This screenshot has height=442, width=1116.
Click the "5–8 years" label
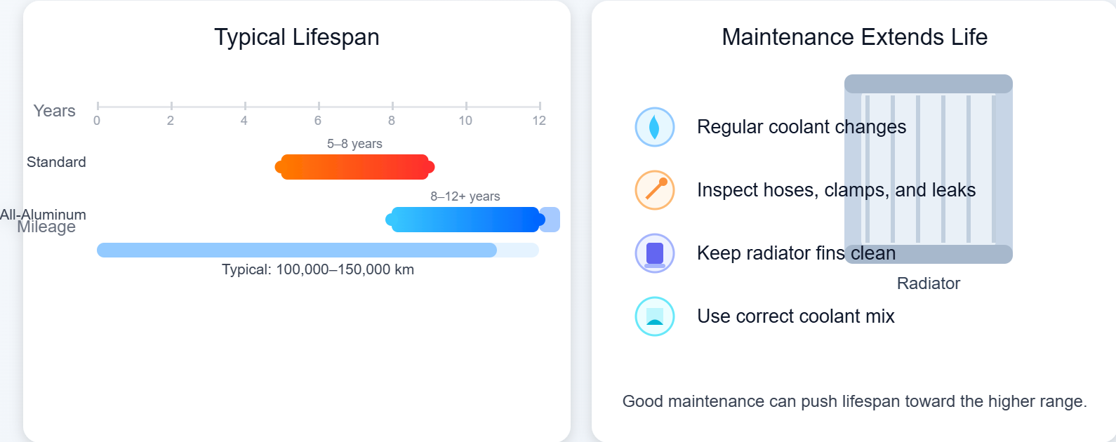[354, 144]
